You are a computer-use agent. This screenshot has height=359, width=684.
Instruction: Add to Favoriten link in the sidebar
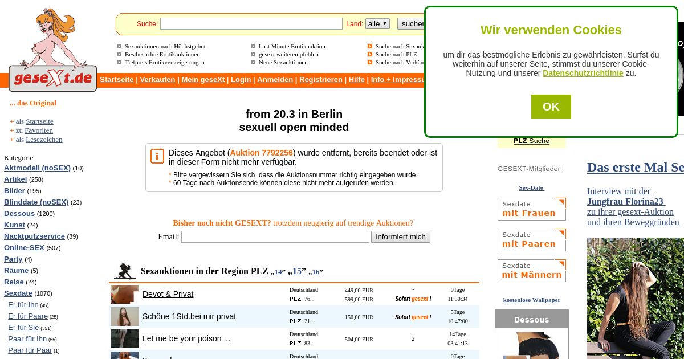pyautogui.click(x=39, y=130)
